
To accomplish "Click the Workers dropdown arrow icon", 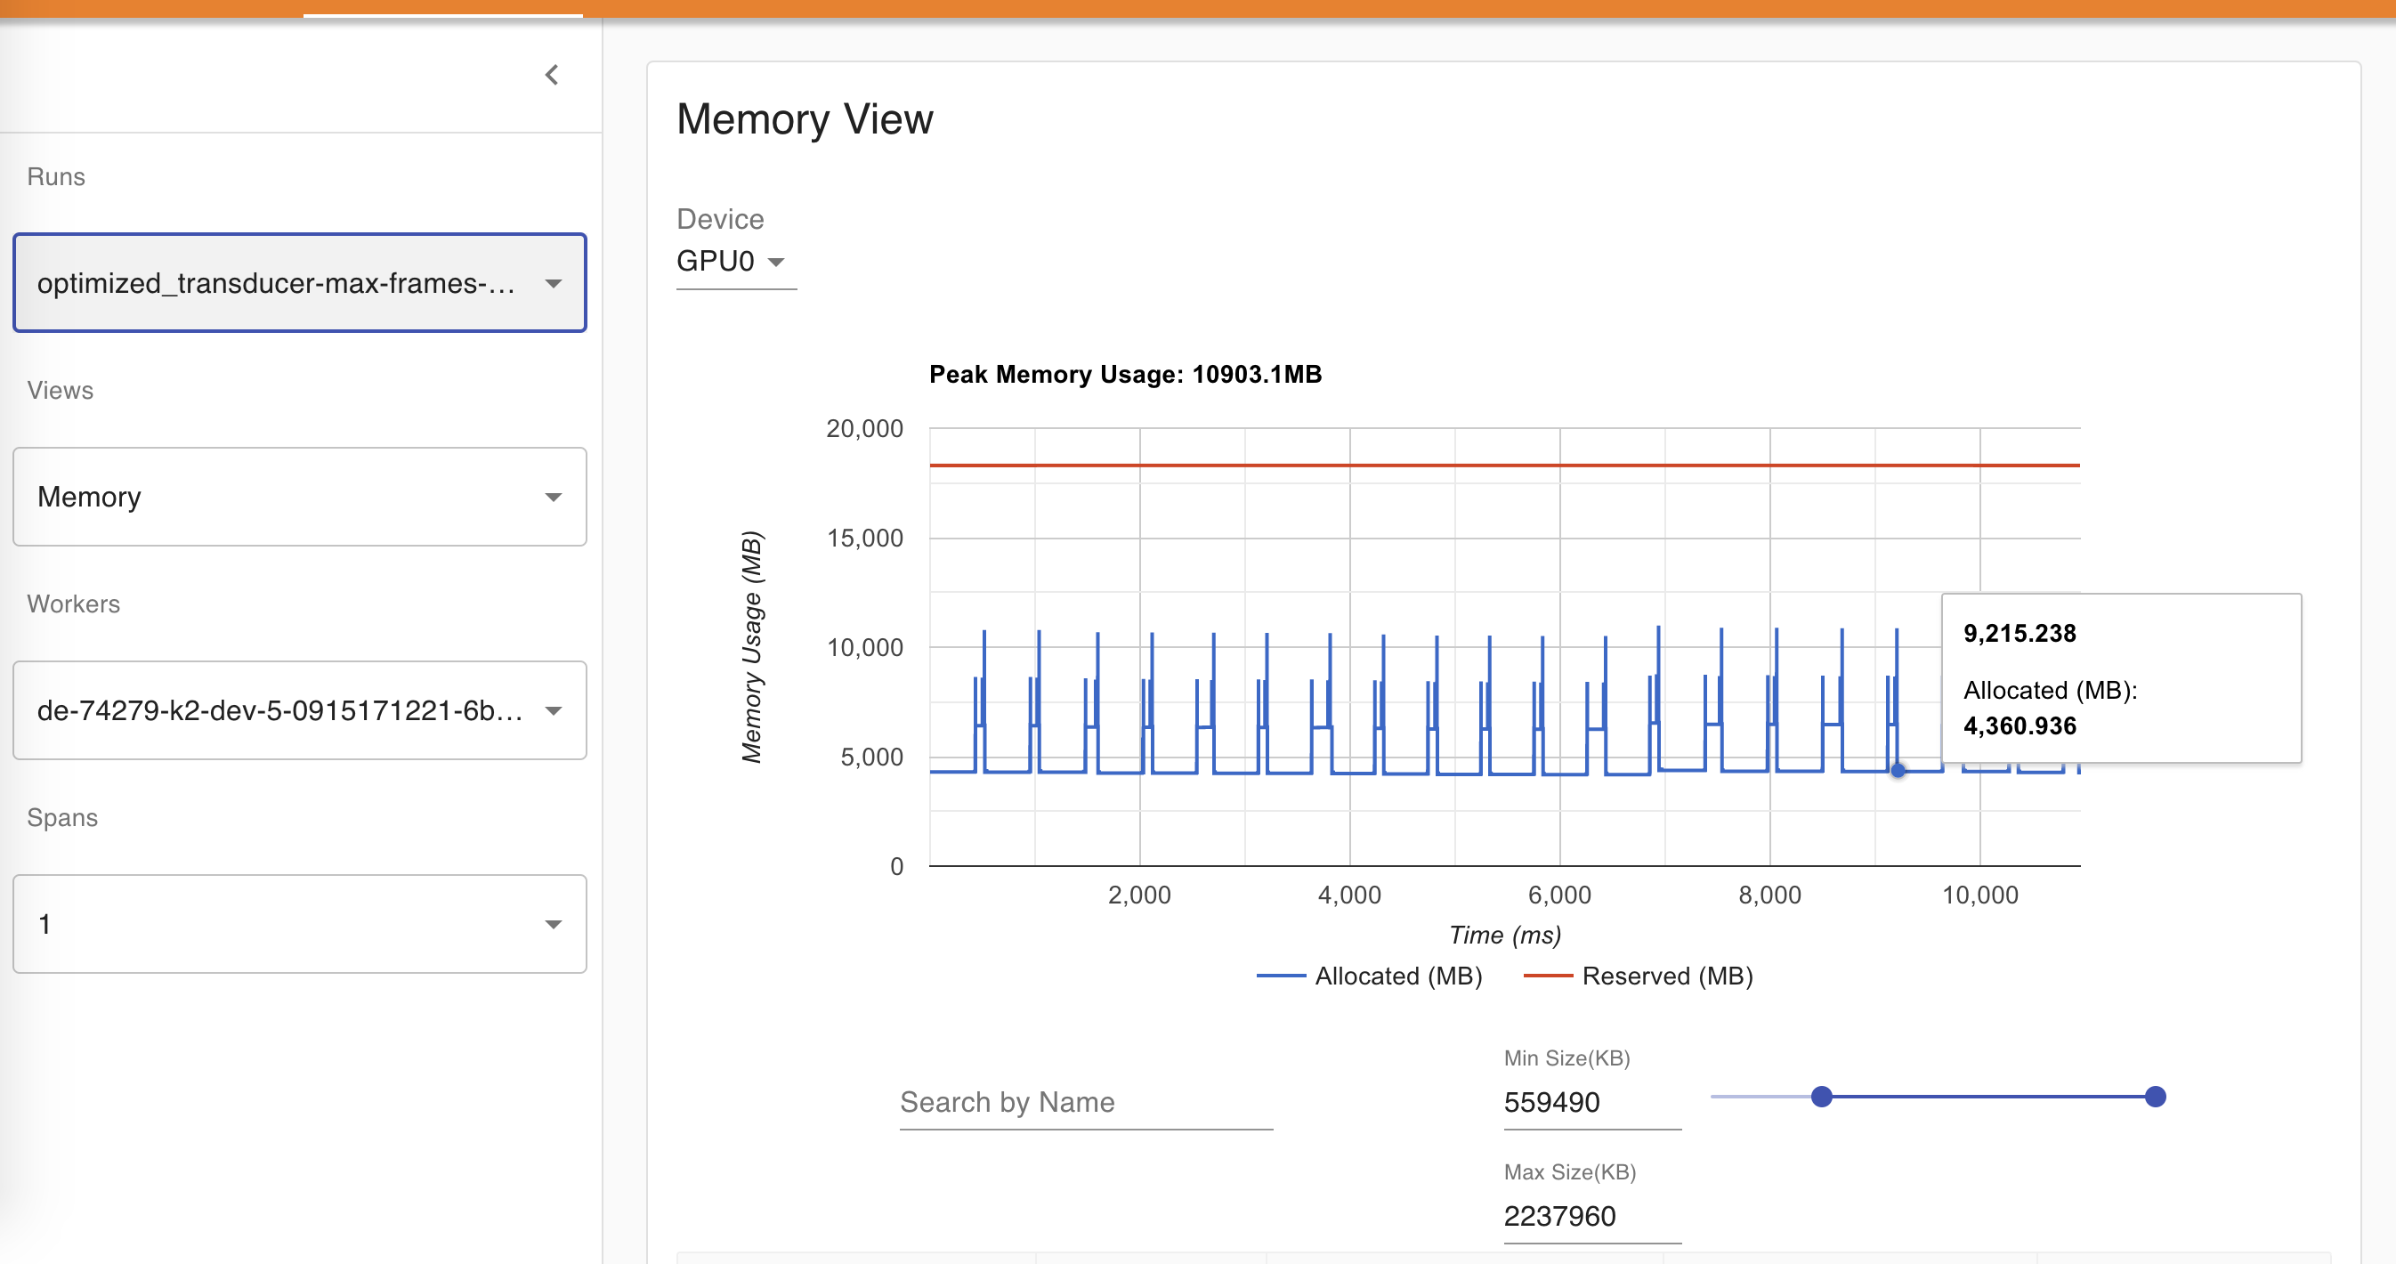I will (554, 711).
